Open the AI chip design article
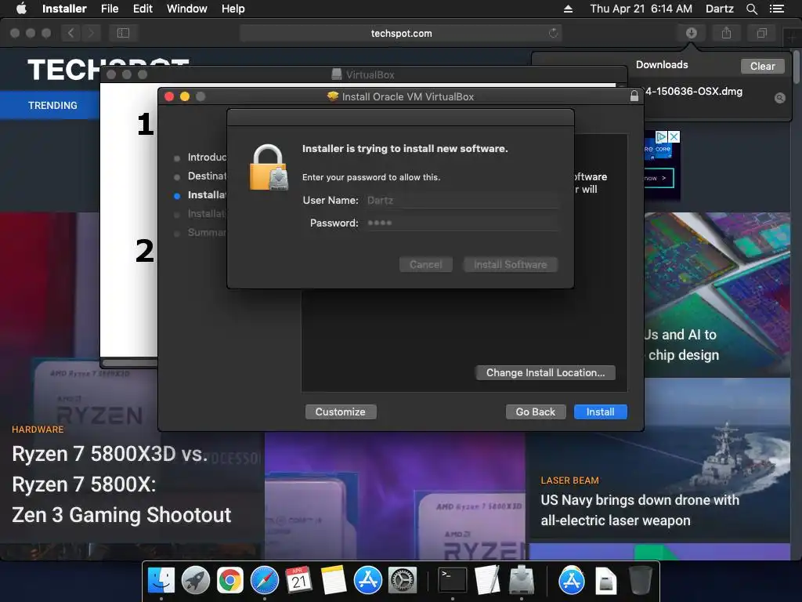 (682, 345)
